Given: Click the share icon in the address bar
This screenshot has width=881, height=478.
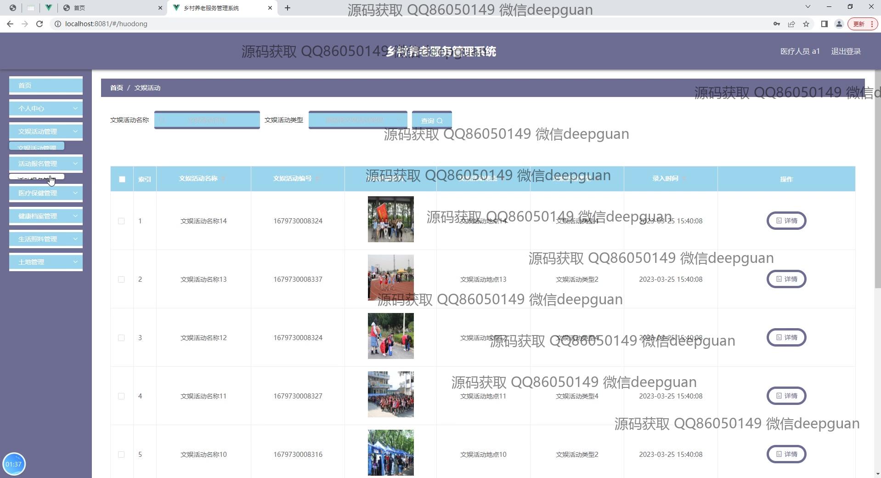Looking at the screenshot, I should point(791,24).
